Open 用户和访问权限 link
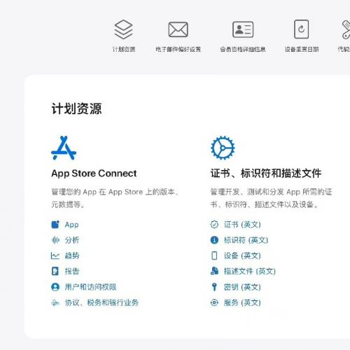This screenshot has height=350, width=350. (x=90, y=287)
